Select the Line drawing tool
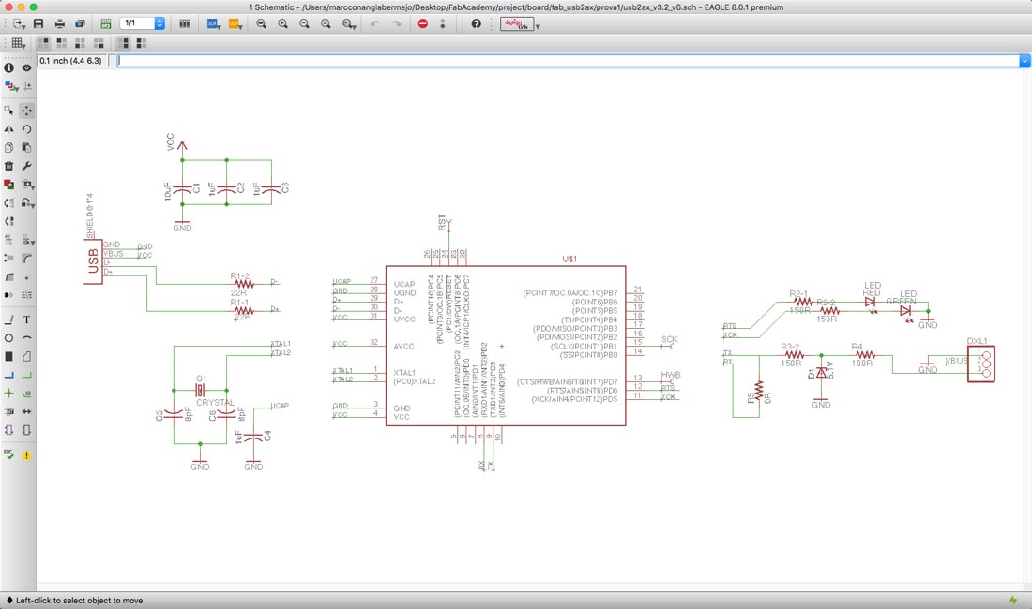The image size is (1032, 609). pyautogui.click(x=8, y=319)
